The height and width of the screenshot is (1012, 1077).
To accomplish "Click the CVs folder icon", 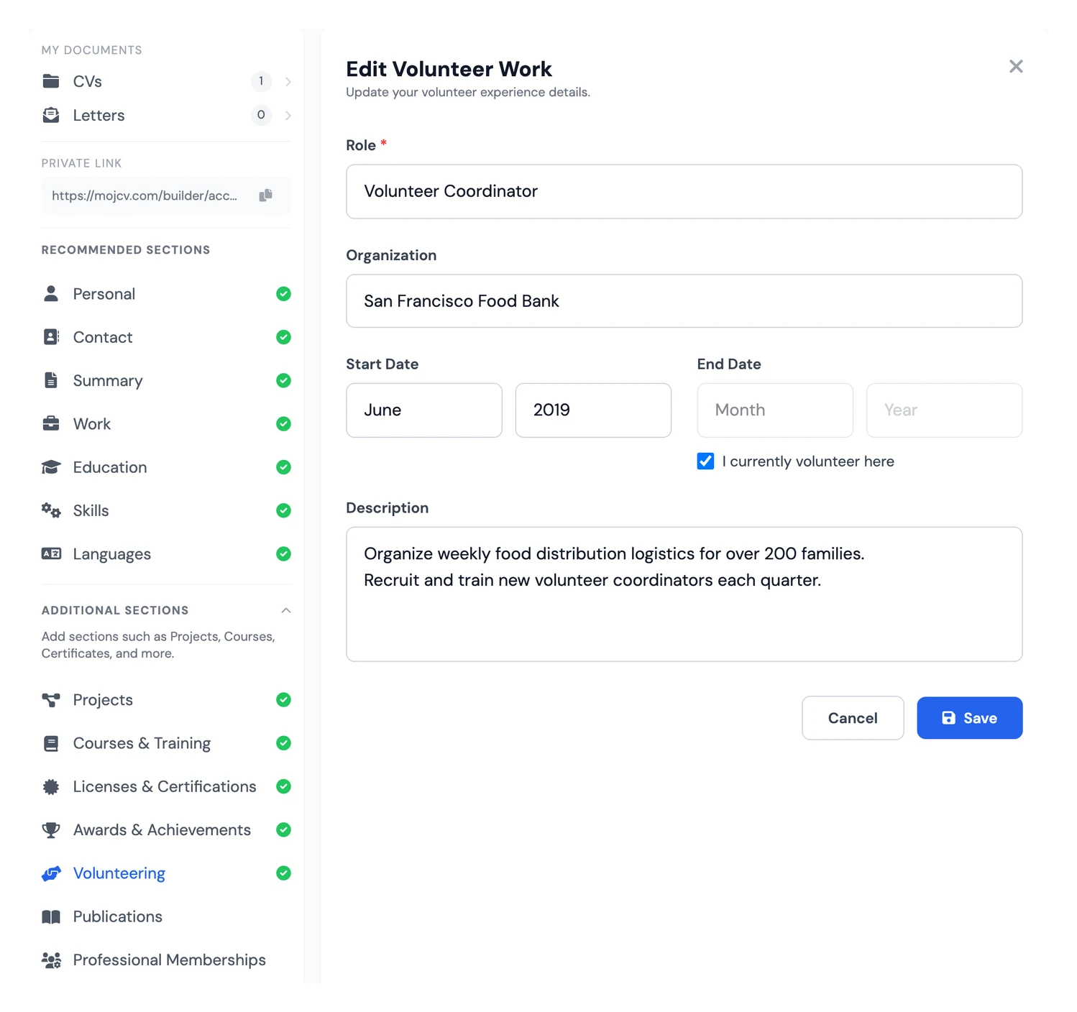I will [x=51, y=81].
